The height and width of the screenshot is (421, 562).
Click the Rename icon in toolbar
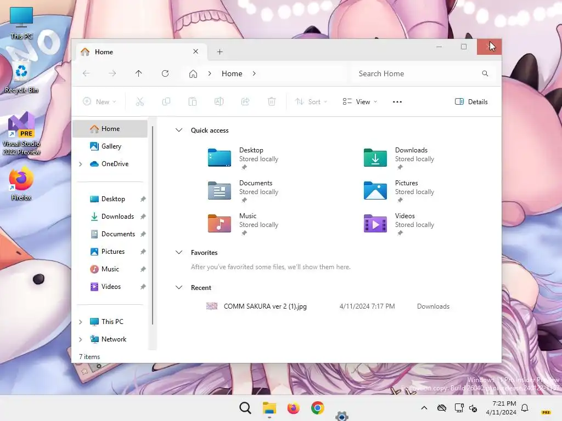point(219,101)
